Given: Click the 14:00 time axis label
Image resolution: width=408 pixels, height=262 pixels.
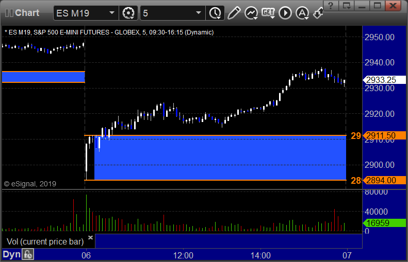Looking at the screenshot, I should pos(260,255).
